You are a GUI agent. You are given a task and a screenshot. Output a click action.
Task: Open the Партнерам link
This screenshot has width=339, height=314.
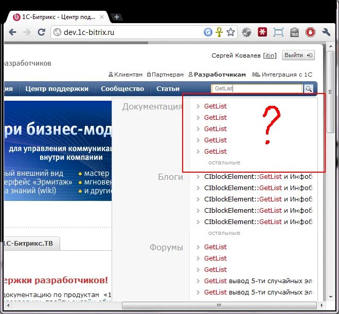[x=165, y=75]
